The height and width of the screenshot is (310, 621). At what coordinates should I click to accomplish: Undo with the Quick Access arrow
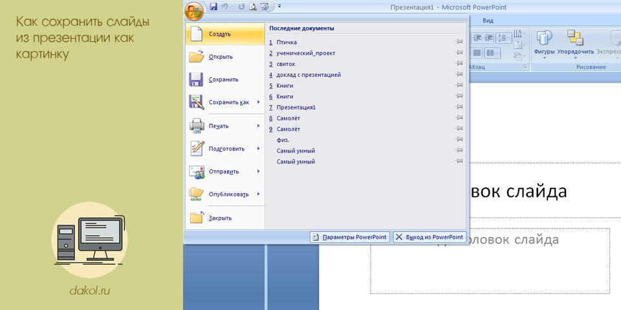[x=224, y=6]
